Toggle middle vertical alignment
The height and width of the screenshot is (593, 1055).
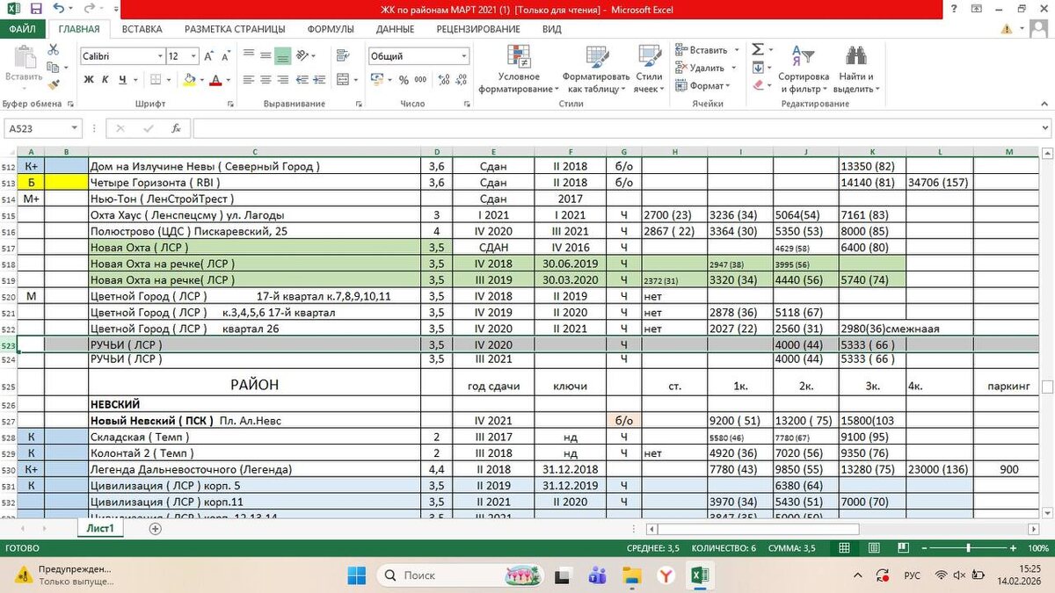click(x=265, y=56)
